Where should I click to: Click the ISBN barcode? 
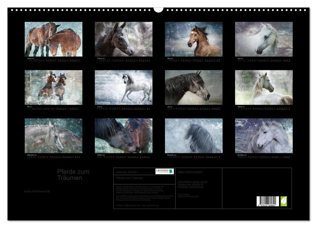[268, 202]
